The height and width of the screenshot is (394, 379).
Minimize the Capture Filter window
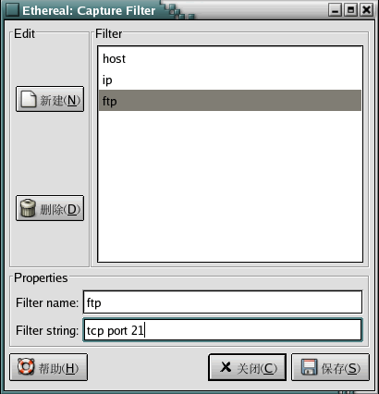pos(335,10)
